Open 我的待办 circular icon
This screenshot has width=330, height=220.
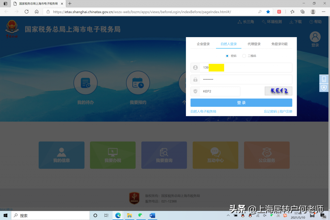(86, 83)
